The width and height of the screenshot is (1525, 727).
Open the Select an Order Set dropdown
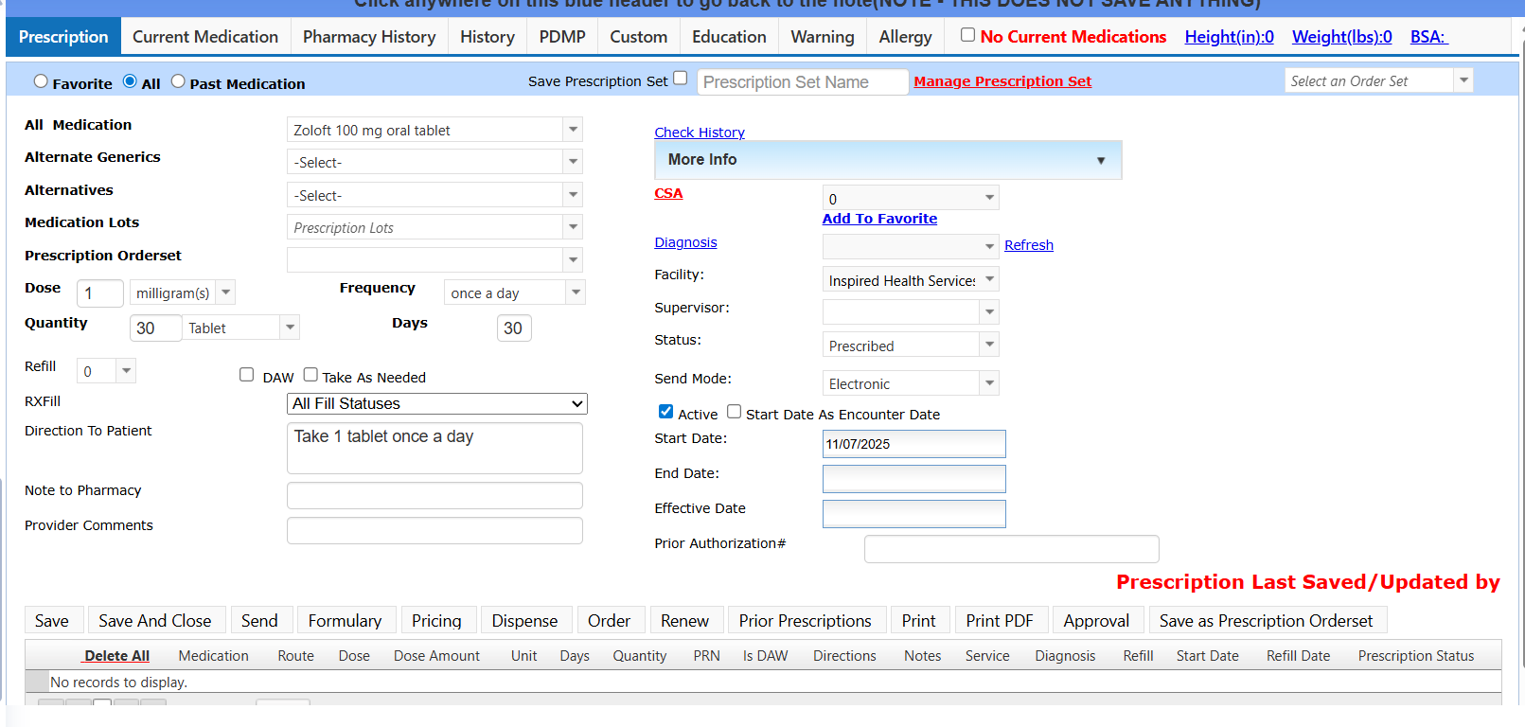pos(1463,81)
